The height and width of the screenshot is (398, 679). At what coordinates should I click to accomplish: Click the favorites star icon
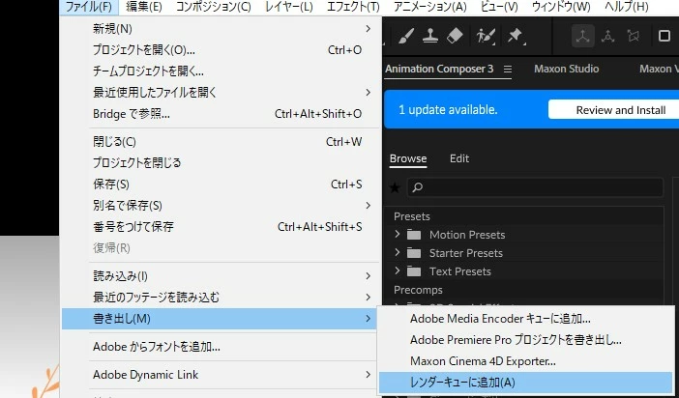click(x=395, y=187)
